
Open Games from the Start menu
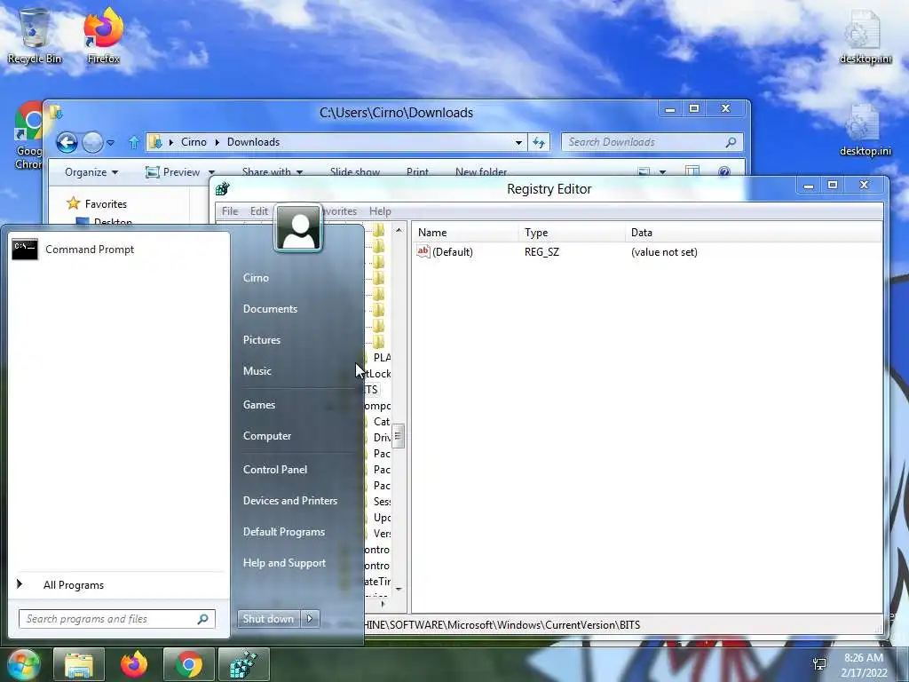click(258, 405)
